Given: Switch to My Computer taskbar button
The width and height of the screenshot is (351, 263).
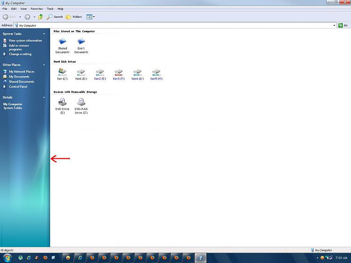Looking at the screenshot, I should tap(200, 258).
